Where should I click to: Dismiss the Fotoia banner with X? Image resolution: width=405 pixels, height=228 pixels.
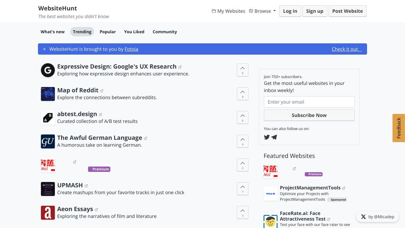[x=44, y=49]
